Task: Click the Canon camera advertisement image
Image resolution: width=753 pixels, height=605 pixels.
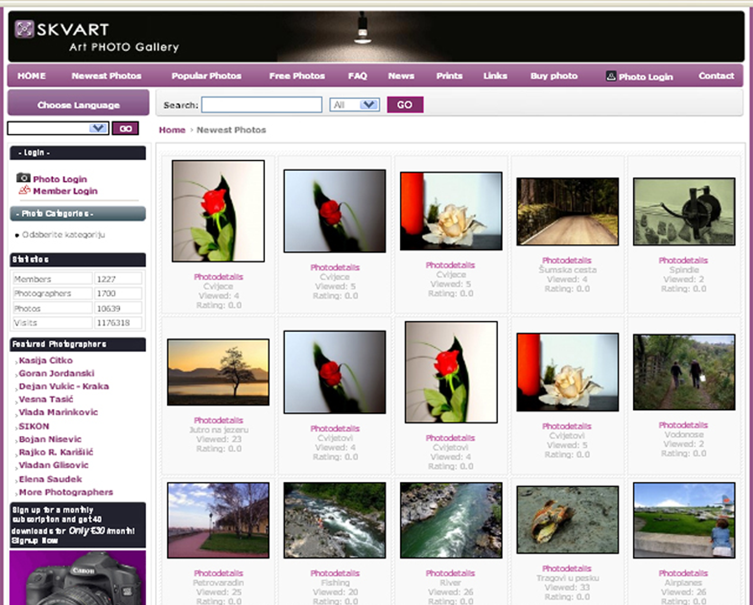Action: pos(78,579)
